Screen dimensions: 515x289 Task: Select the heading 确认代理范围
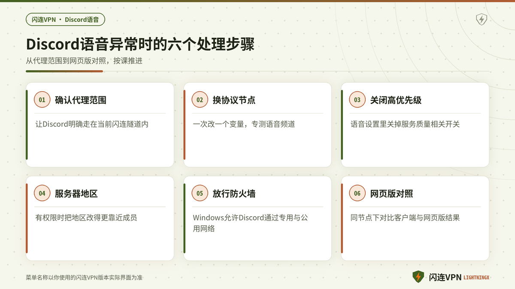pos(81,100)
